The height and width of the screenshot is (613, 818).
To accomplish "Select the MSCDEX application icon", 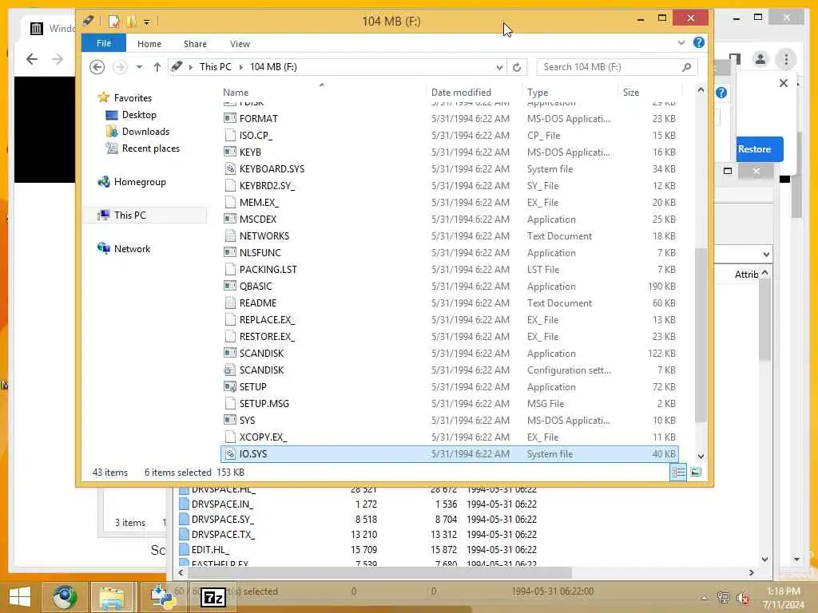I will coord(230,219).
